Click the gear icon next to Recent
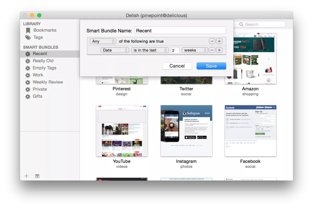The width and height of the screenshot is (313, 209). (28, 54)
